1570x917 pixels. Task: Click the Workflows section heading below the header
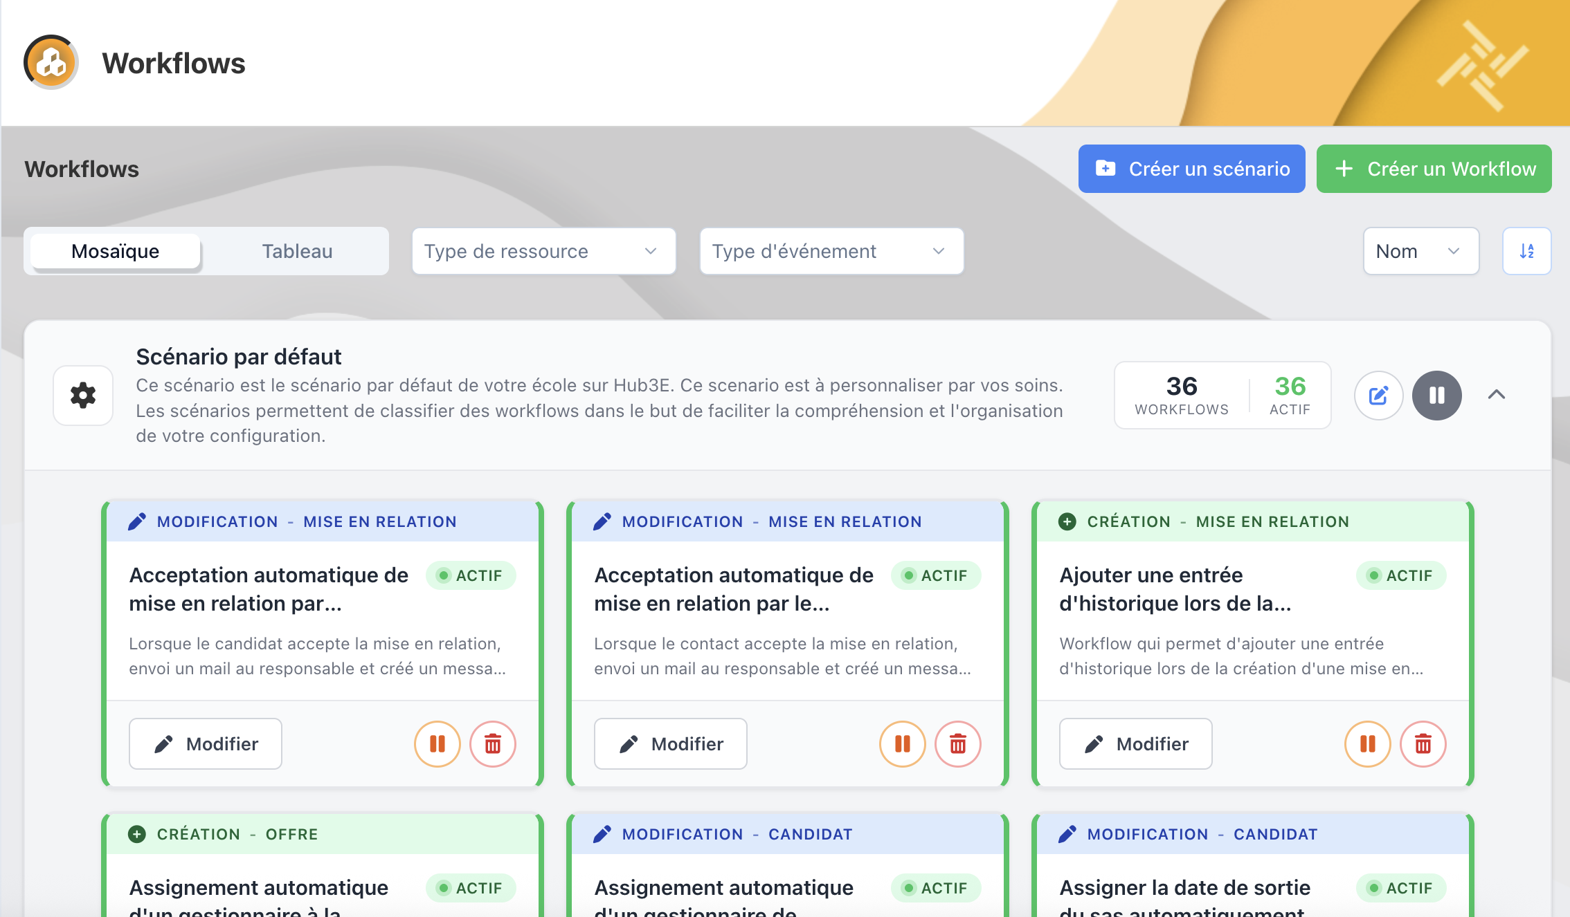82,169
